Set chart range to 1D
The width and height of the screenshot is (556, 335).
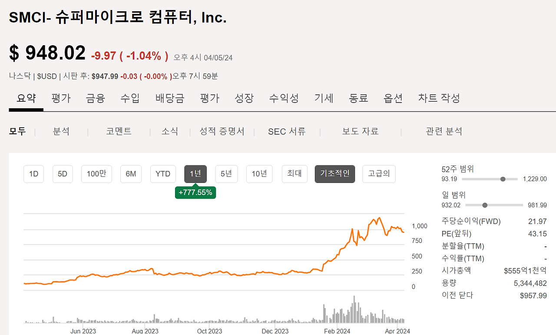(x=34, y=174)
